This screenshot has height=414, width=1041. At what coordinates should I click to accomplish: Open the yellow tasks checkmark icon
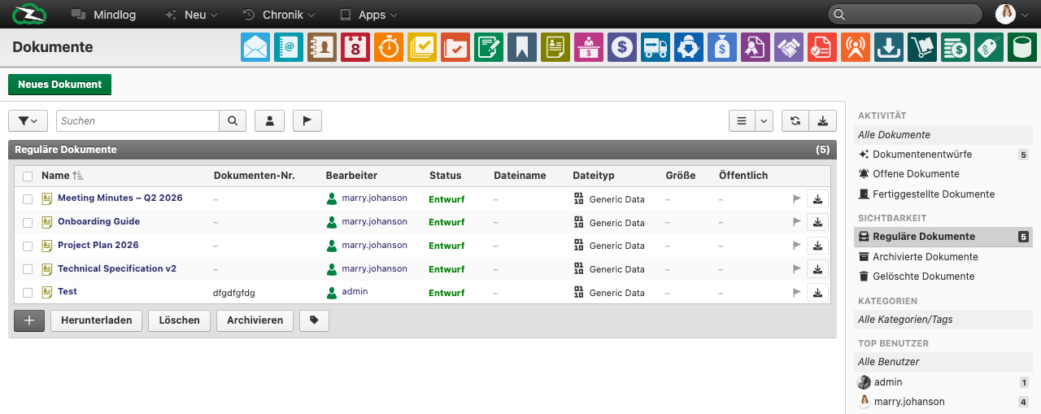coord(422,47)
